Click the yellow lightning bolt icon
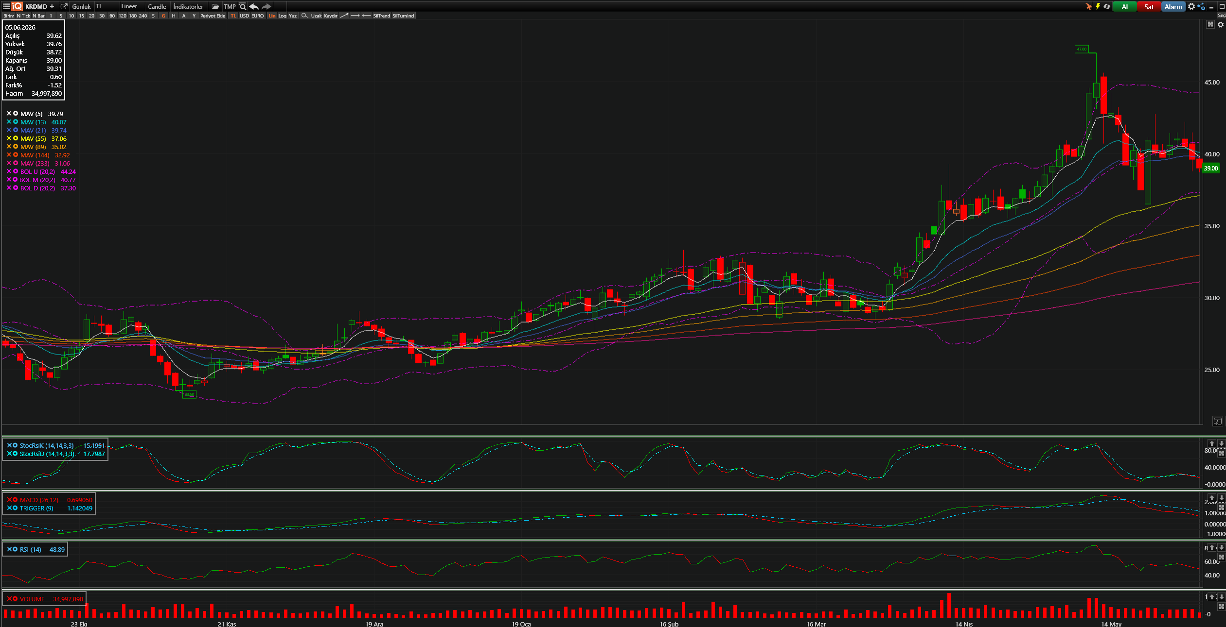The height and width of the screenshot is (627, 1226). pyautogui.click(x=1098, y=6)
